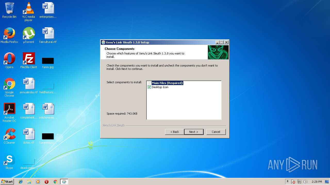
Task: Minimize the Xenu setup window
Action: pyautogui.click(x=217, y=42)
